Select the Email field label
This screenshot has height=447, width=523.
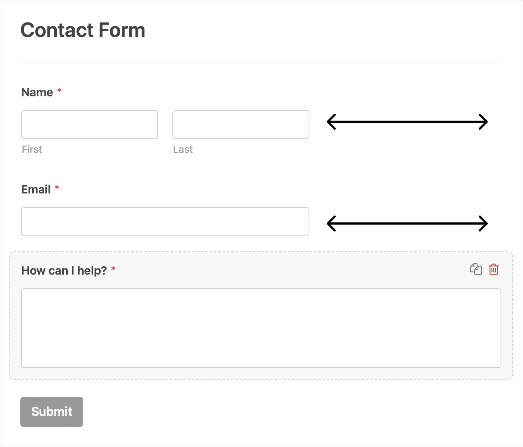(x=36, y=189)
